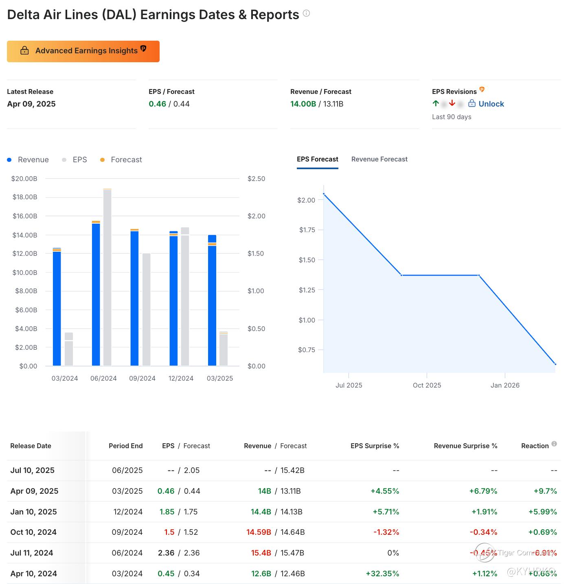Click the info icon beside the page title

[307, 13]
